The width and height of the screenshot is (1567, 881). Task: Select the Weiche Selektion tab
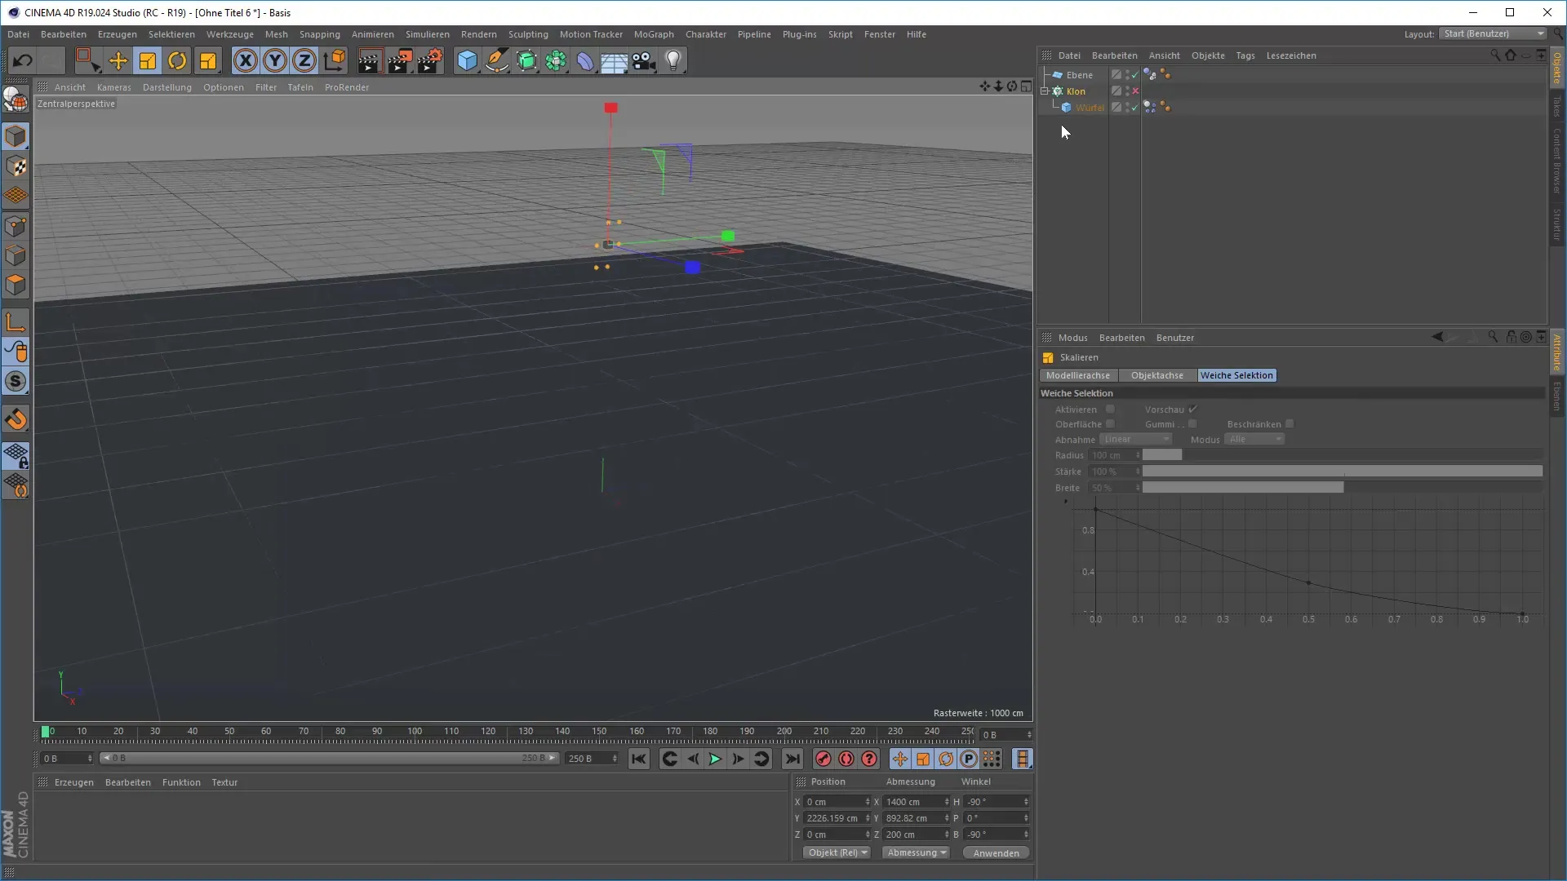[1236, 375]
